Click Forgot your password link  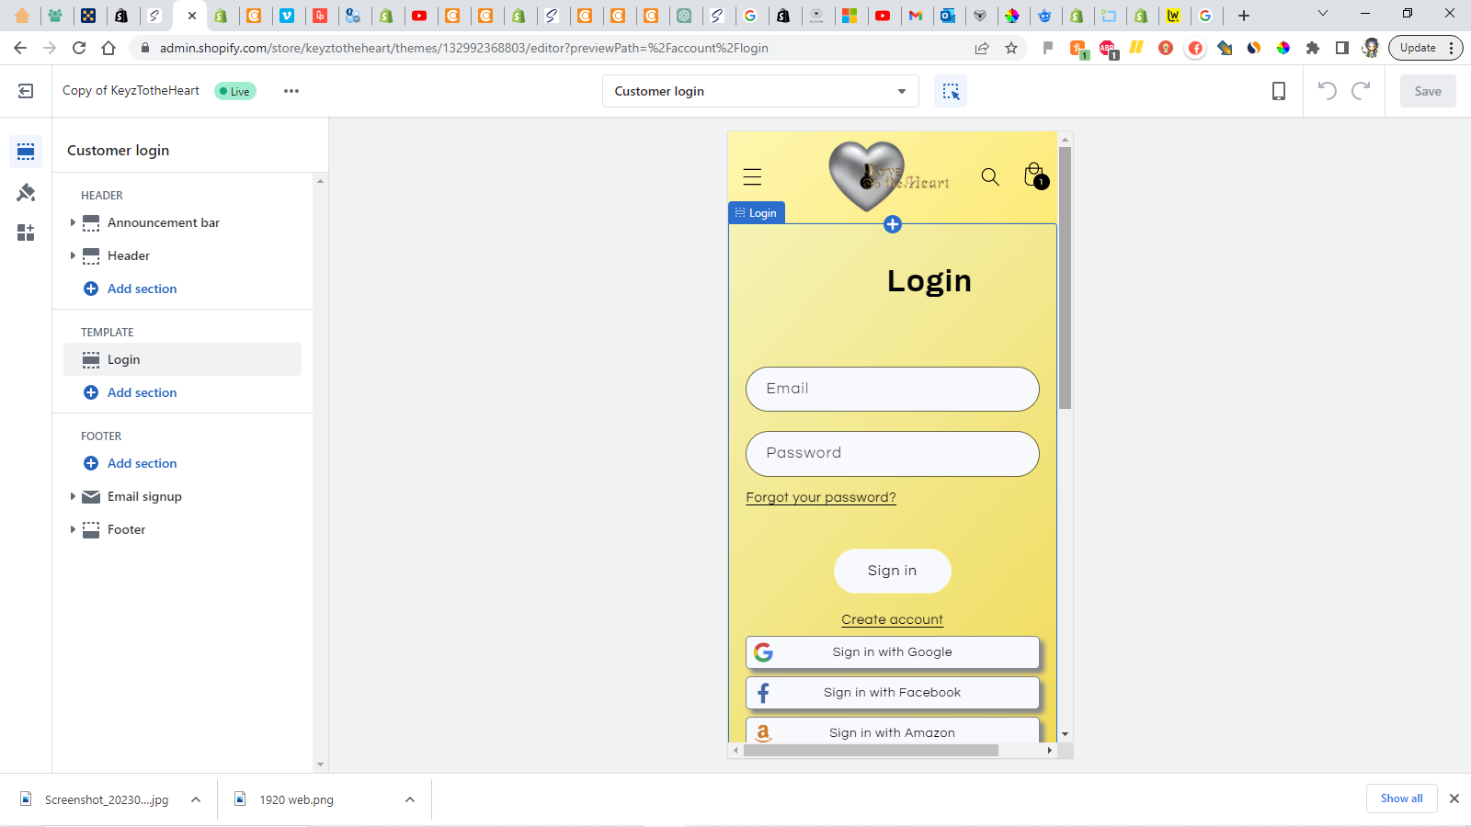(821, 497)
